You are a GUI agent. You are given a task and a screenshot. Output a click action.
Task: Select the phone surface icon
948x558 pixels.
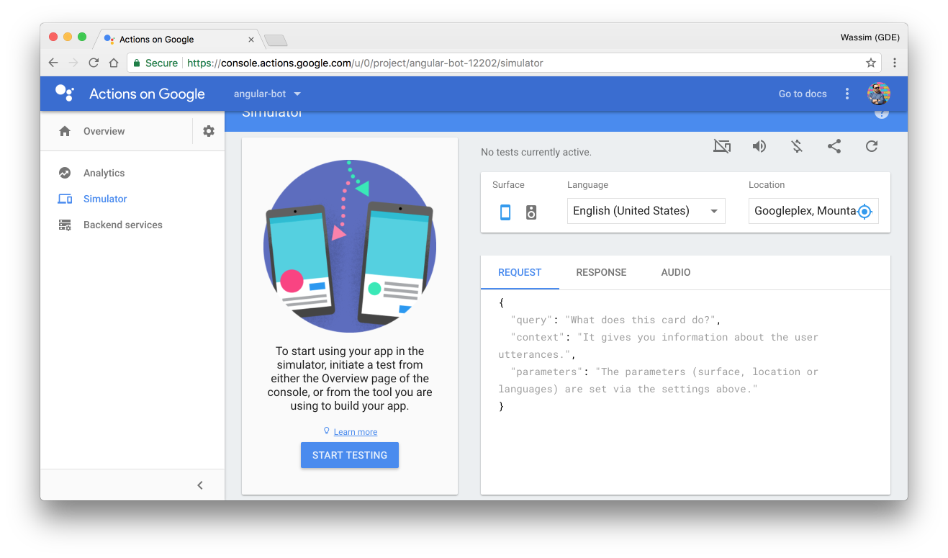tap(505, 212)
